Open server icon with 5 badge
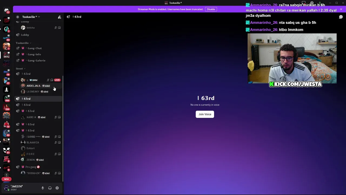 click(6, 168)
